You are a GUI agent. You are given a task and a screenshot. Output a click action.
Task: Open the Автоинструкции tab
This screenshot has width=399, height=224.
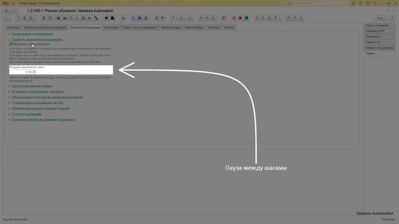pyautogui.click(x=171, y=27)
